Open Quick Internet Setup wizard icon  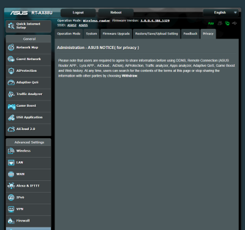pyautogui.click(x=11, y=26)
